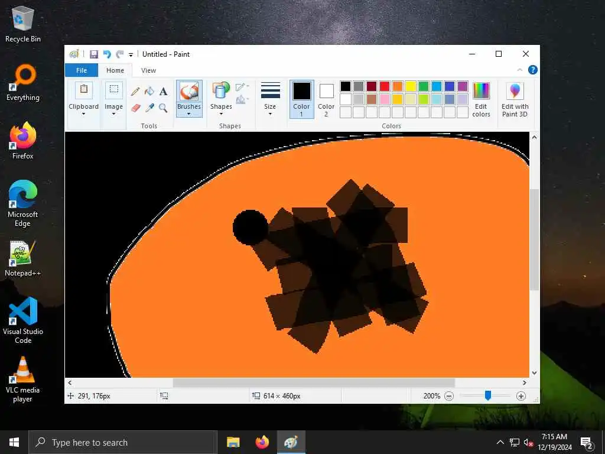This screenshot has width=605, height=454.
Task: Click the Undo arrow in title bar
Action: 107,54
